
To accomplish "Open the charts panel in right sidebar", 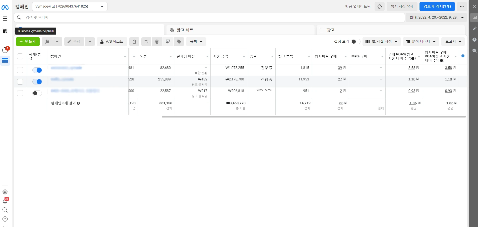I will [474, 18].
